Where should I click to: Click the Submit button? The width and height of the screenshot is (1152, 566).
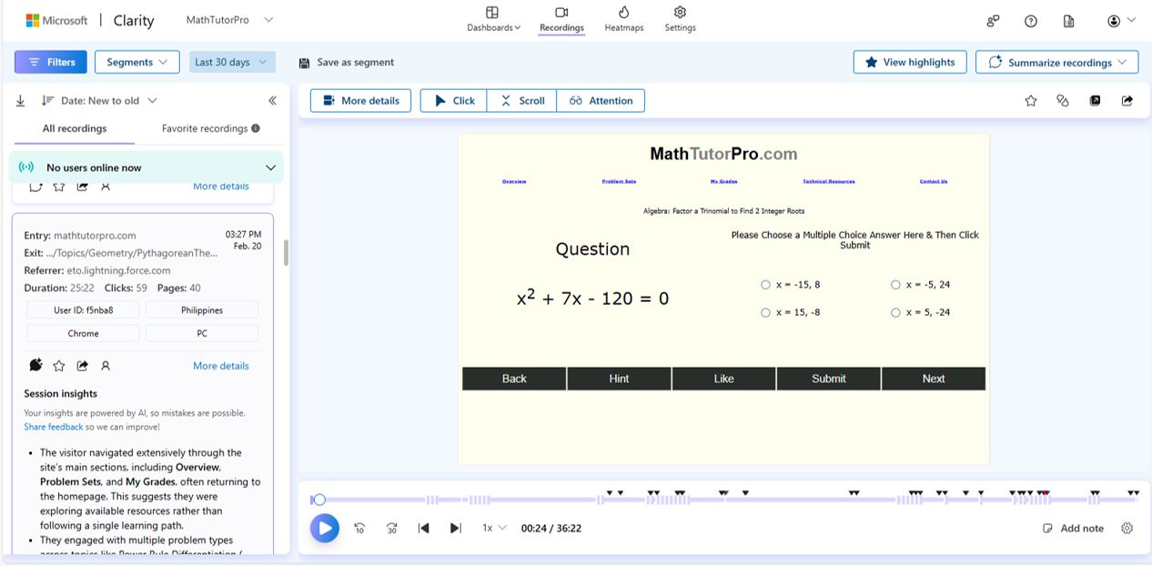coord(829,379)
